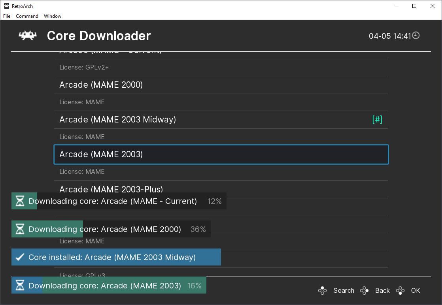Select the highlighted Arcade (MAME 2003) entry

[x=221, y=154]
